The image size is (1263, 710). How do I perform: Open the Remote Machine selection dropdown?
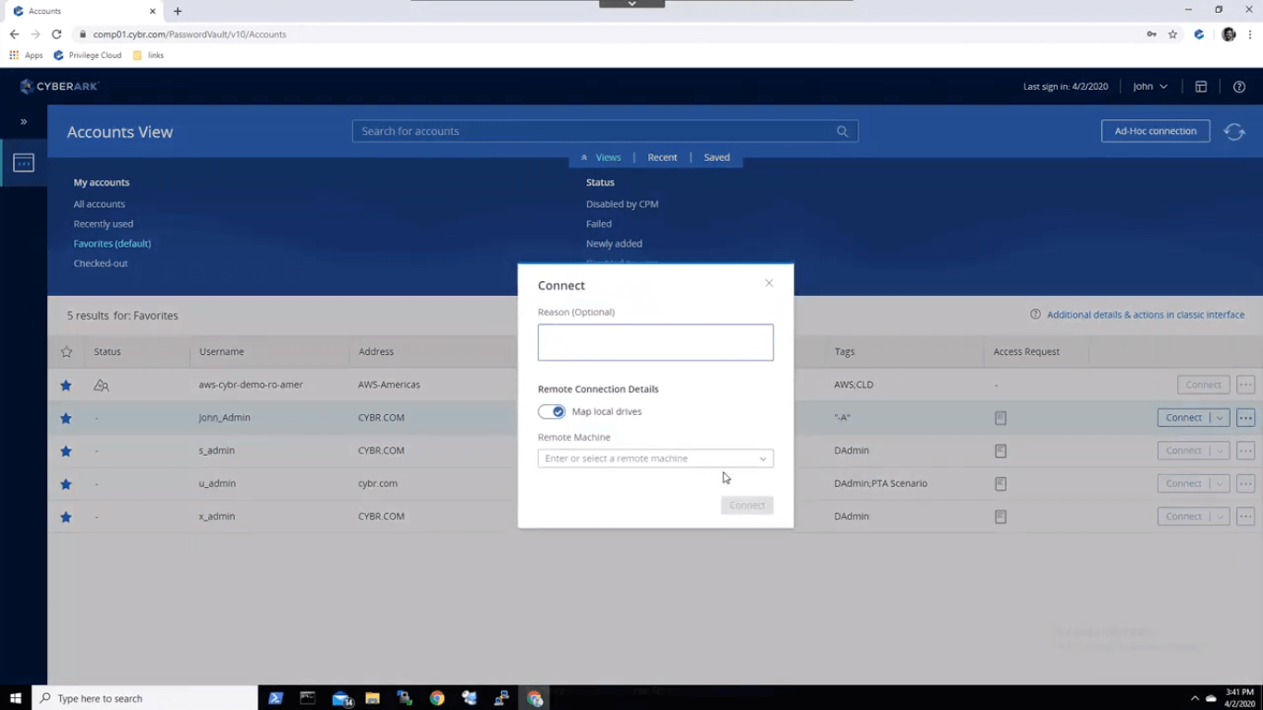coord(763,458)
